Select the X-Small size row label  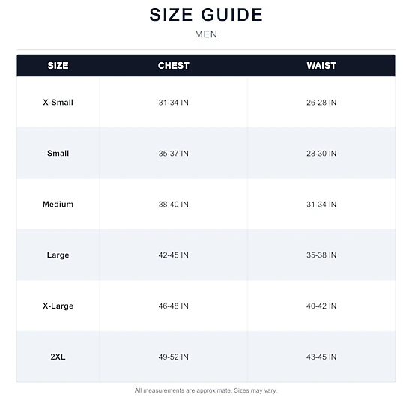[x=58, y=102]
